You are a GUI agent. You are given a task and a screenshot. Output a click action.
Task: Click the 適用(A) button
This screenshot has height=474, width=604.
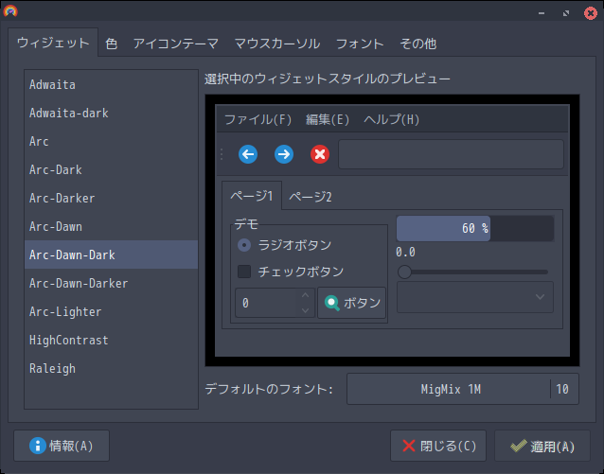pyautogui.click(x=542, y=446)
